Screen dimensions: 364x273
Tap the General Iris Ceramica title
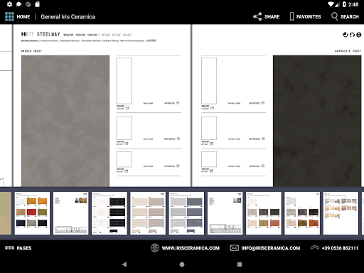coord(68,17)
